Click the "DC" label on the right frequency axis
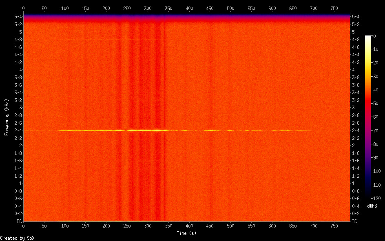 pyautogui.click(x=355, y=221)
